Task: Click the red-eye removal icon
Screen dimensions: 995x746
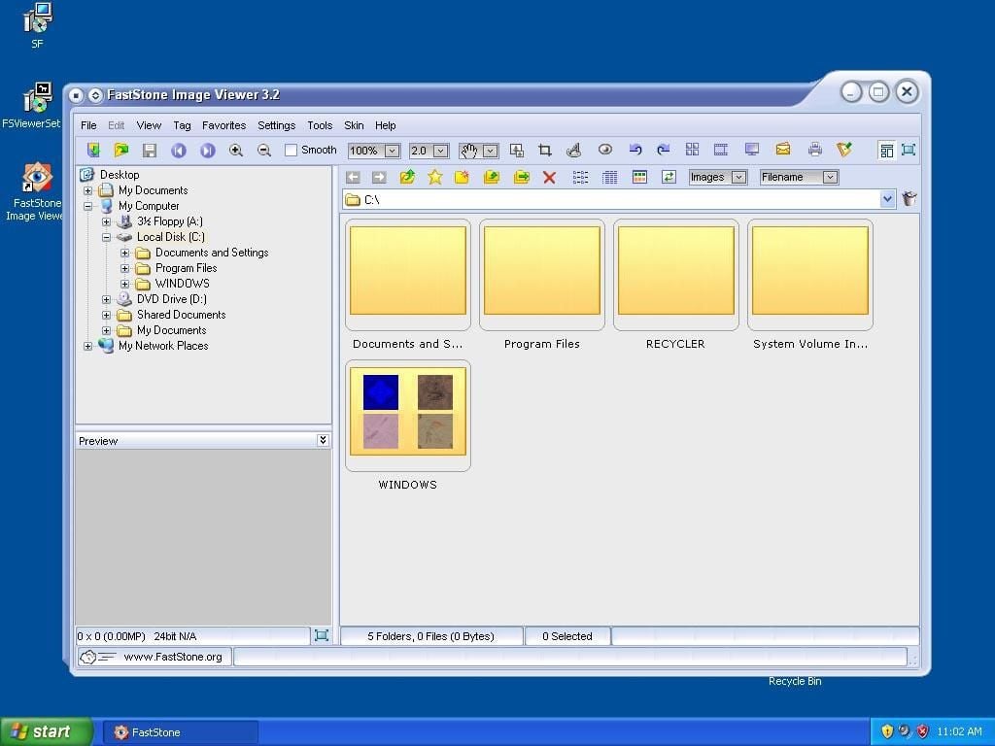Action: [604, 150]
